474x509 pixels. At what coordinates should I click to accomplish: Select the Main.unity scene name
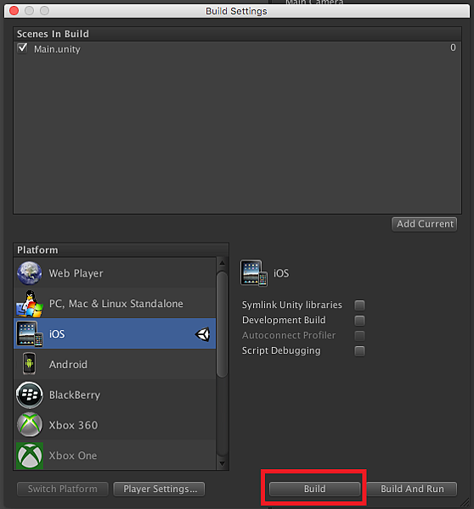(57, 49)
